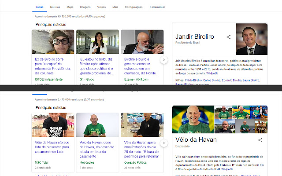The width and height of the screenshot is (282, 176).
Task: Click thumbnail of bearded man gesturing
Action: 142,42
